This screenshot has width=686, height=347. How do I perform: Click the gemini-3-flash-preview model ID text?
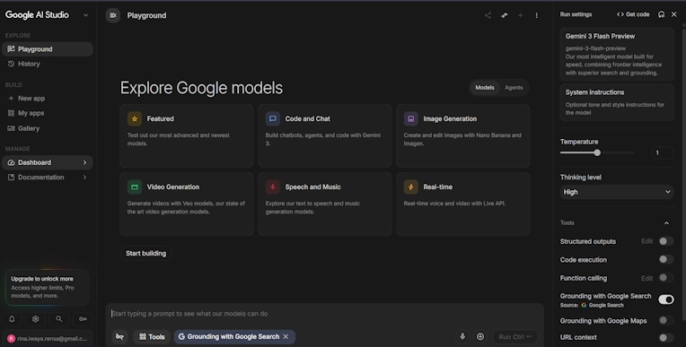point(595,48)
